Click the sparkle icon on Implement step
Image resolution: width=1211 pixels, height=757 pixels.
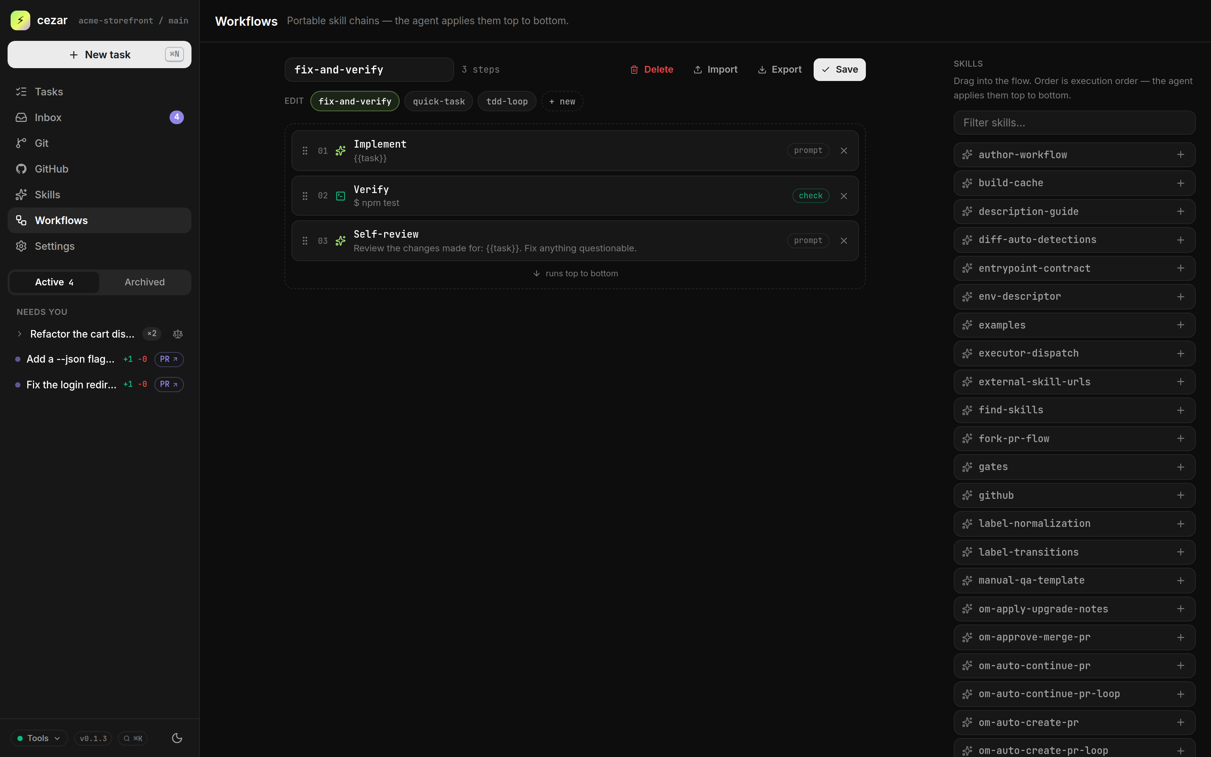pos(340,151)
